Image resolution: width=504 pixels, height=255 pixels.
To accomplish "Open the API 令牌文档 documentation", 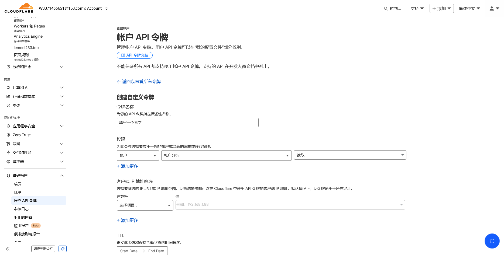I will [135, 55].
